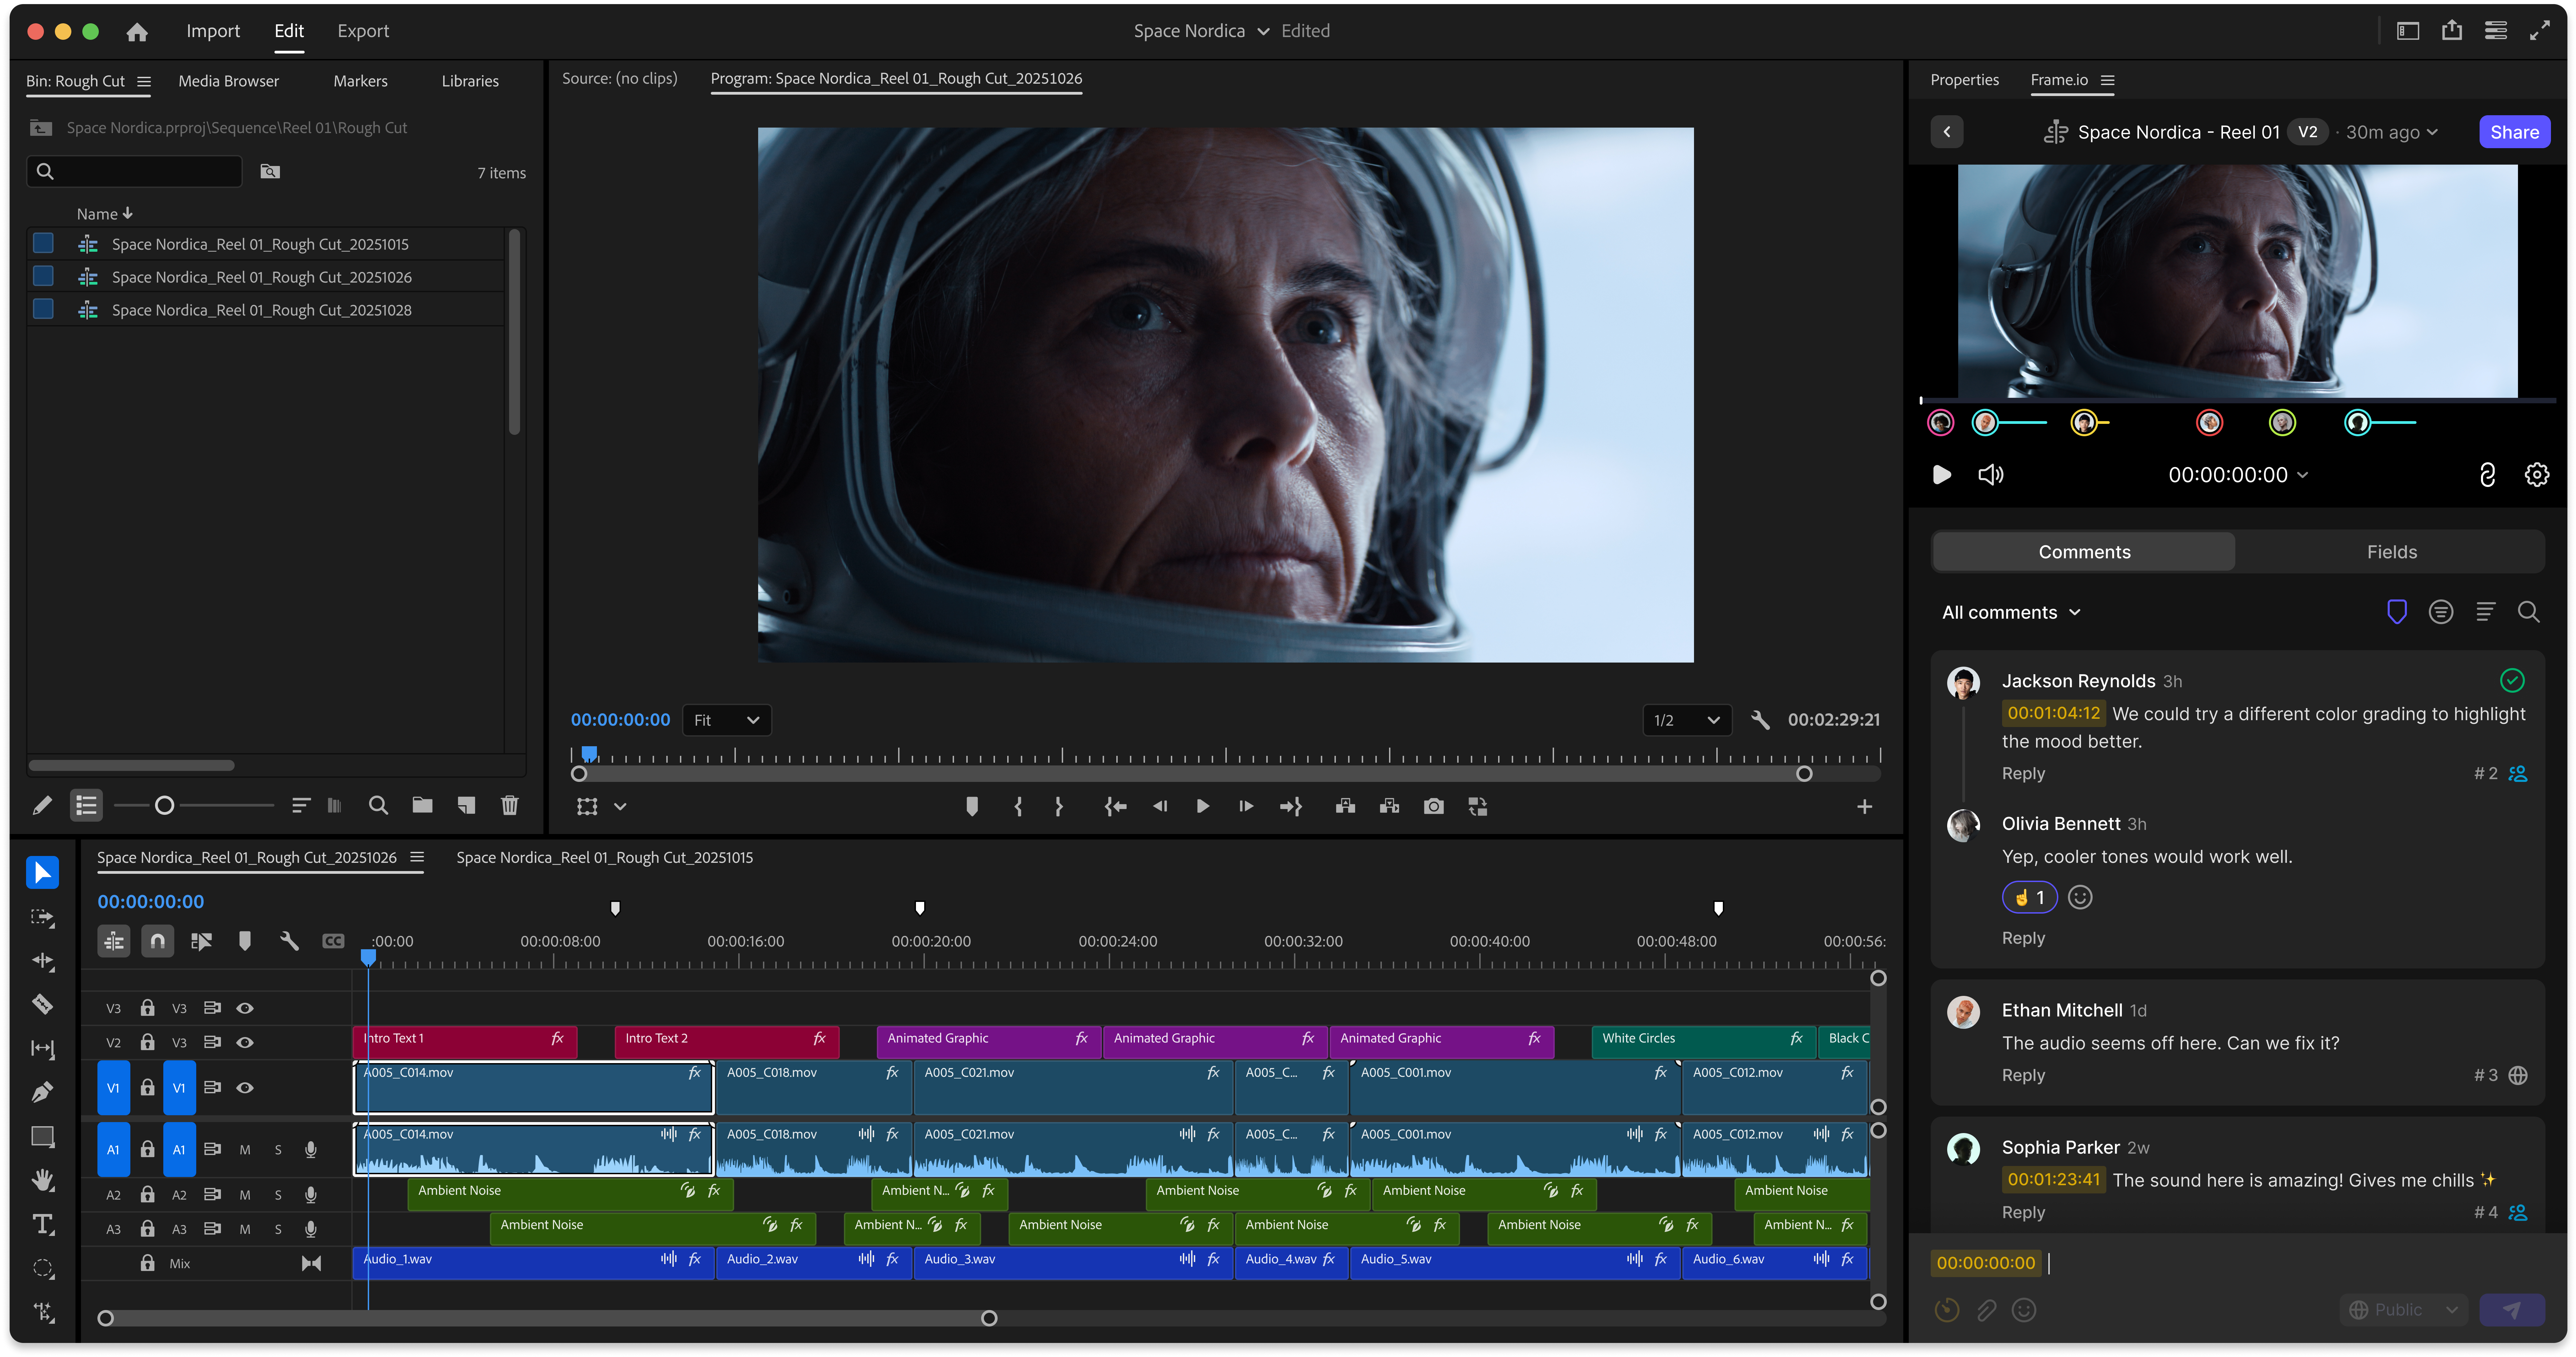The width and height of the screenshot is (2576, 1357).
Task: Switch to the Import workspace
Action: click(213, 31)
